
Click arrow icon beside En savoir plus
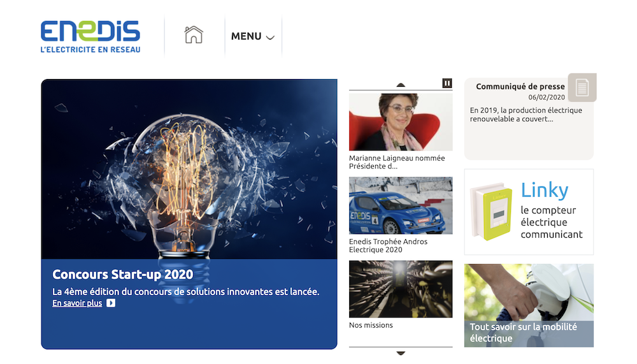pyautogui.click(x=111, y=303)
